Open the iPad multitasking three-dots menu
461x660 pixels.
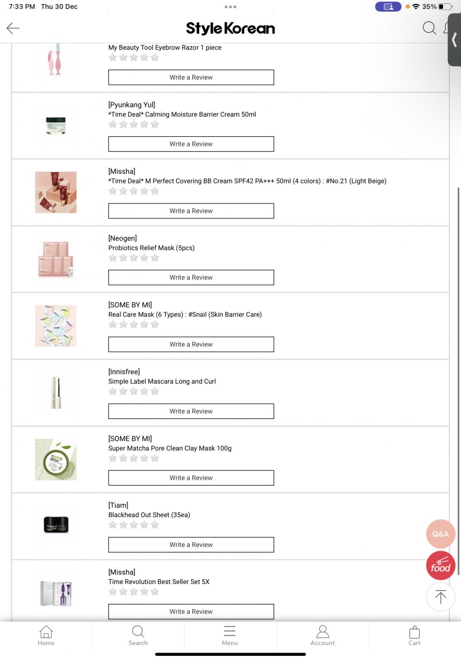tap(230, 7)
